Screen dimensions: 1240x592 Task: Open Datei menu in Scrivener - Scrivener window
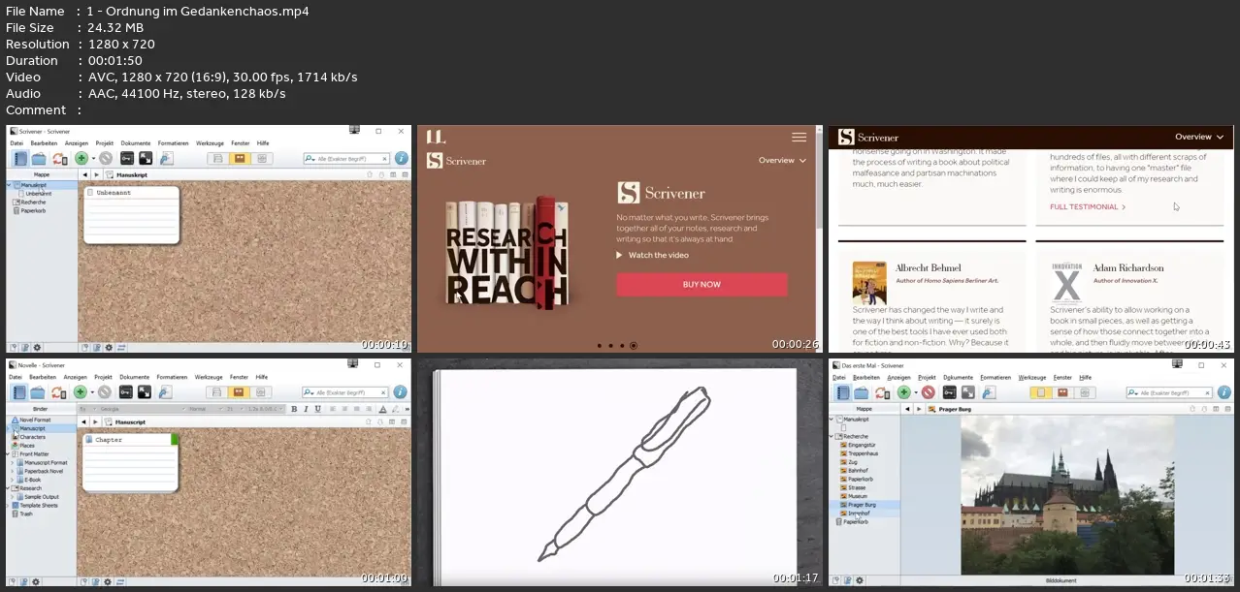(16, 143)
